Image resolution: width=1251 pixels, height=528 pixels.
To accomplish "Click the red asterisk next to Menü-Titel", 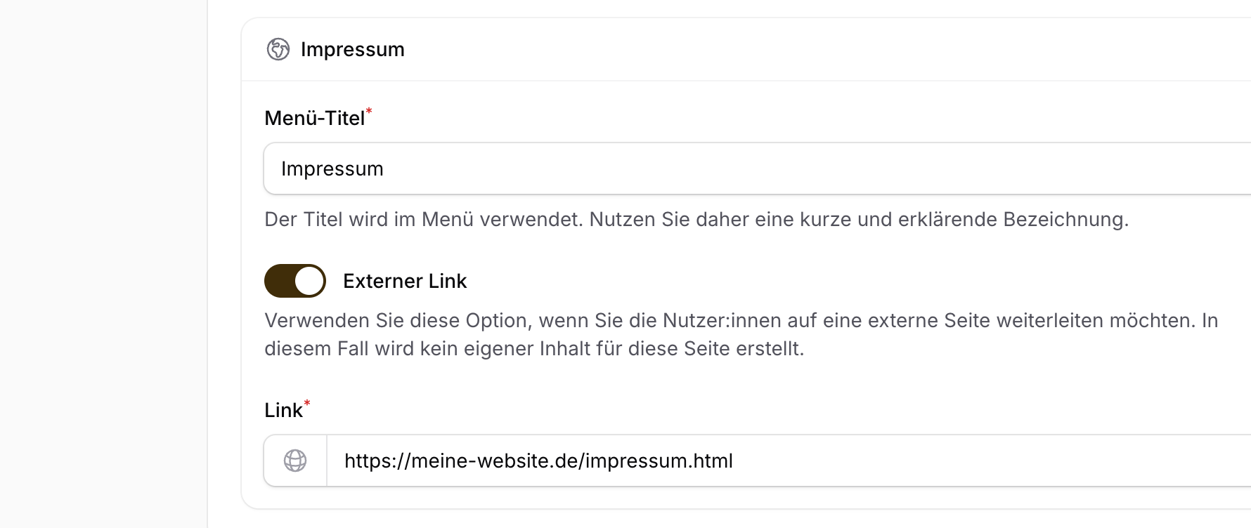I will [369, 110].
